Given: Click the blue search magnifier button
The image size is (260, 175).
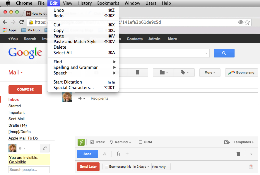Looking at the screenshot, I should click(224, 53).
